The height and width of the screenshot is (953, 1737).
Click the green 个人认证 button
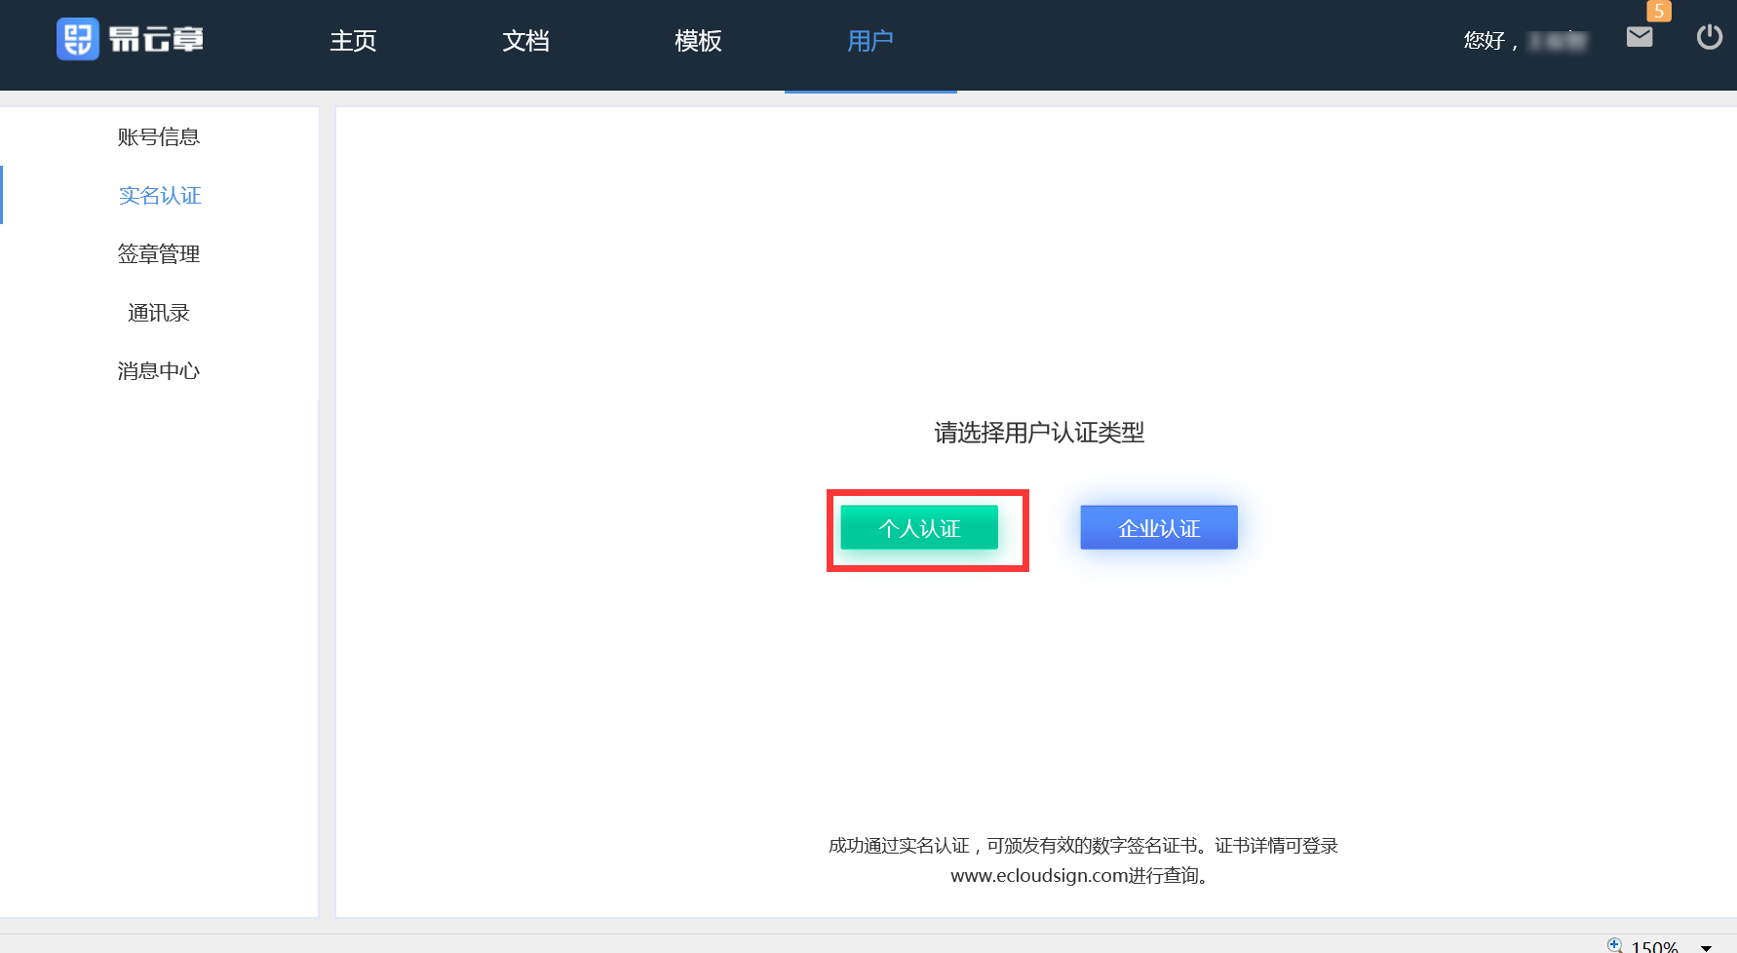click(x=919, y=528)
